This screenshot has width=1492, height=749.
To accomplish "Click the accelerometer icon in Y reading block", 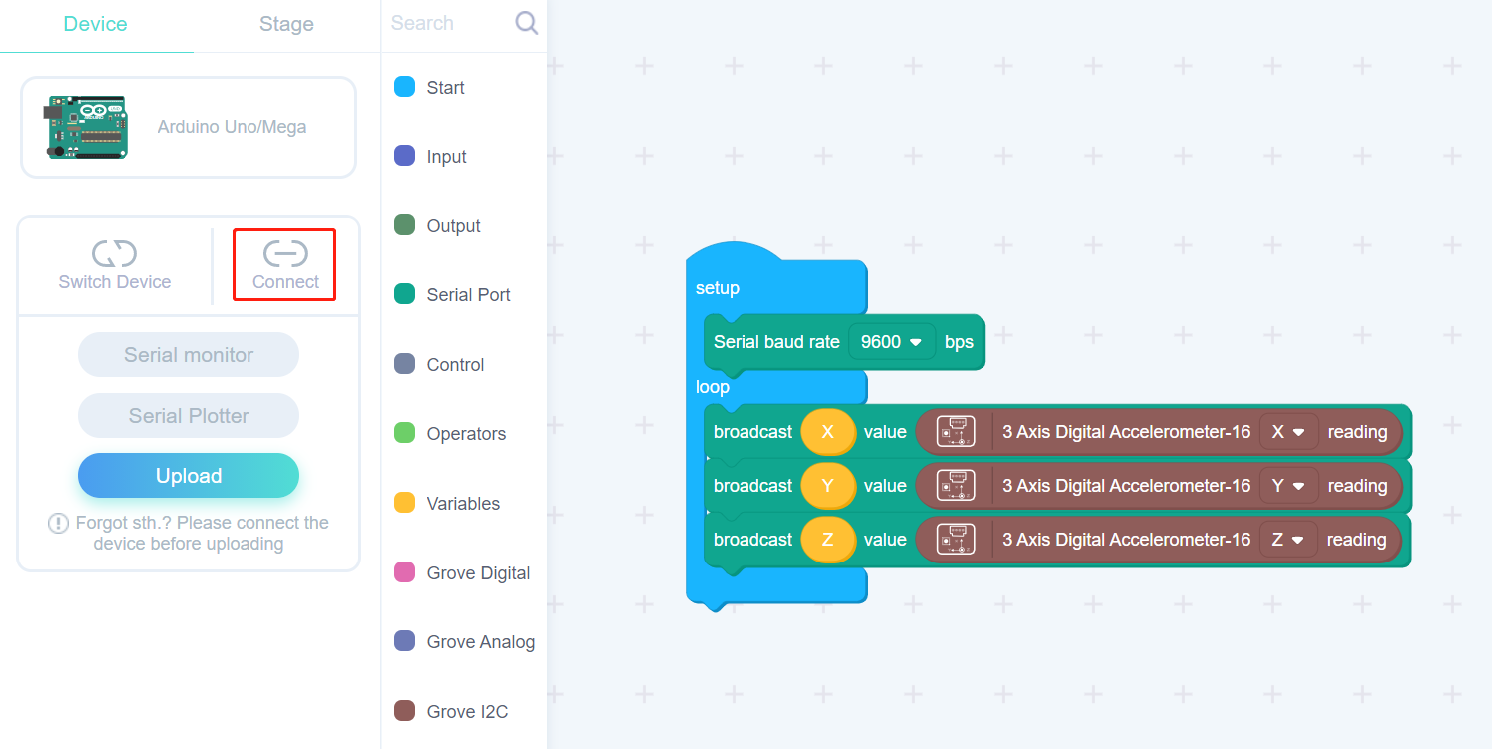I will 956,486.
